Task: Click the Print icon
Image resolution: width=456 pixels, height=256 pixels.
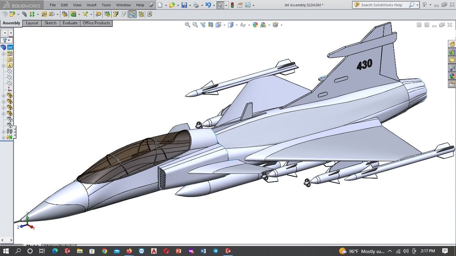Action: 196,5
